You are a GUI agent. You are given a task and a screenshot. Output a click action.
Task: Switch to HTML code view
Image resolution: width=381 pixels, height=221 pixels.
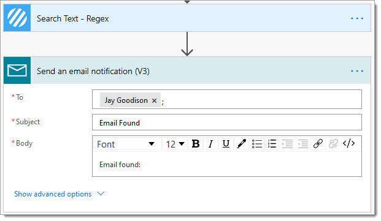point(348,144)
